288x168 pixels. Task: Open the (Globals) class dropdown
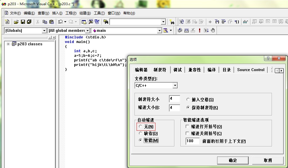(x=44, y=30)
